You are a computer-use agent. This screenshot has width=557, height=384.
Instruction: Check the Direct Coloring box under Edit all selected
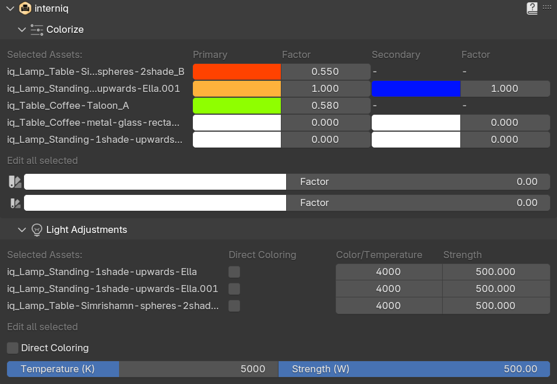click(x=12, y=348)
